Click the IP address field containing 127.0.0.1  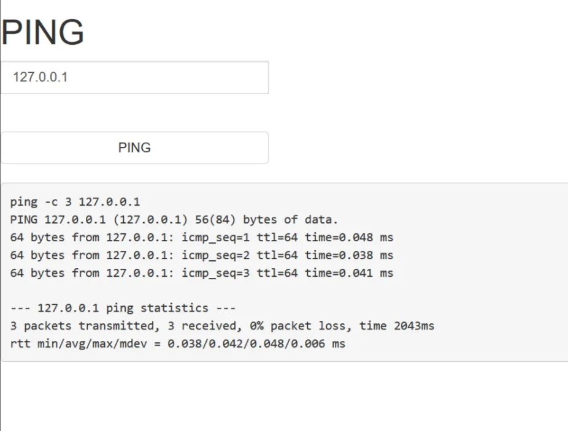[x=134, y=78]
